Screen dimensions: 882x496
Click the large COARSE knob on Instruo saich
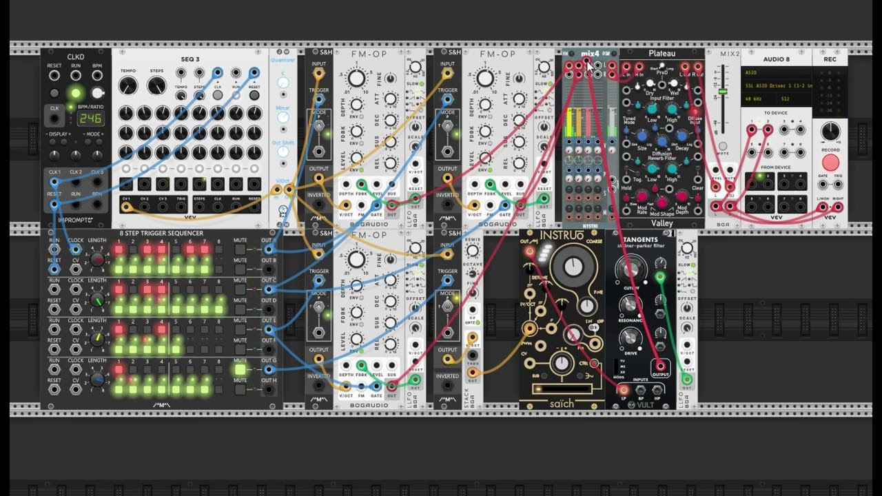[573, 267]
